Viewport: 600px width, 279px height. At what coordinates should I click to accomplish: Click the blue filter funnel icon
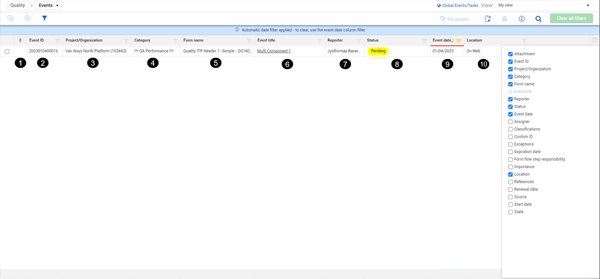tap(44, 18)
